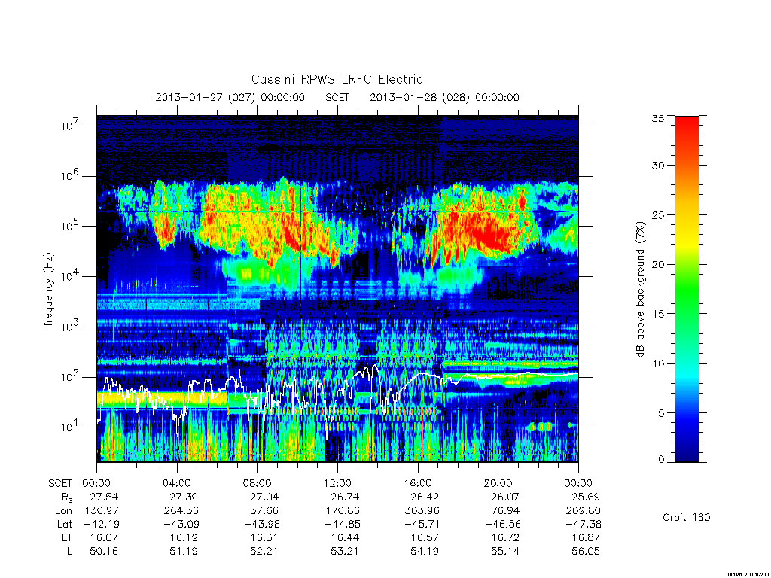Image resolution: width=771 pixels, height=578 pixels.
Task: Click the Lon value 170.86
Action: click(344, 511)
